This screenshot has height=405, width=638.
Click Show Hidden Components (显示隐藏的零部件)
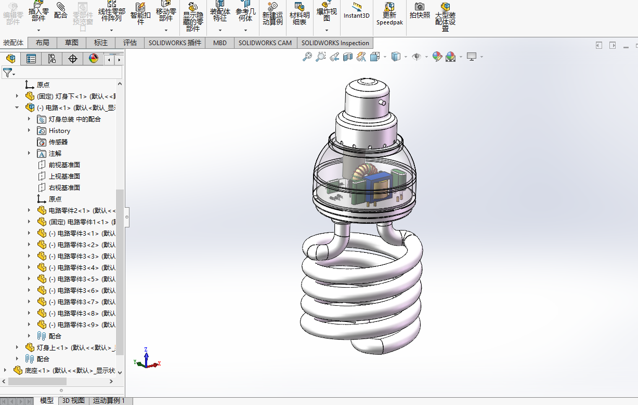coord(193,16)
